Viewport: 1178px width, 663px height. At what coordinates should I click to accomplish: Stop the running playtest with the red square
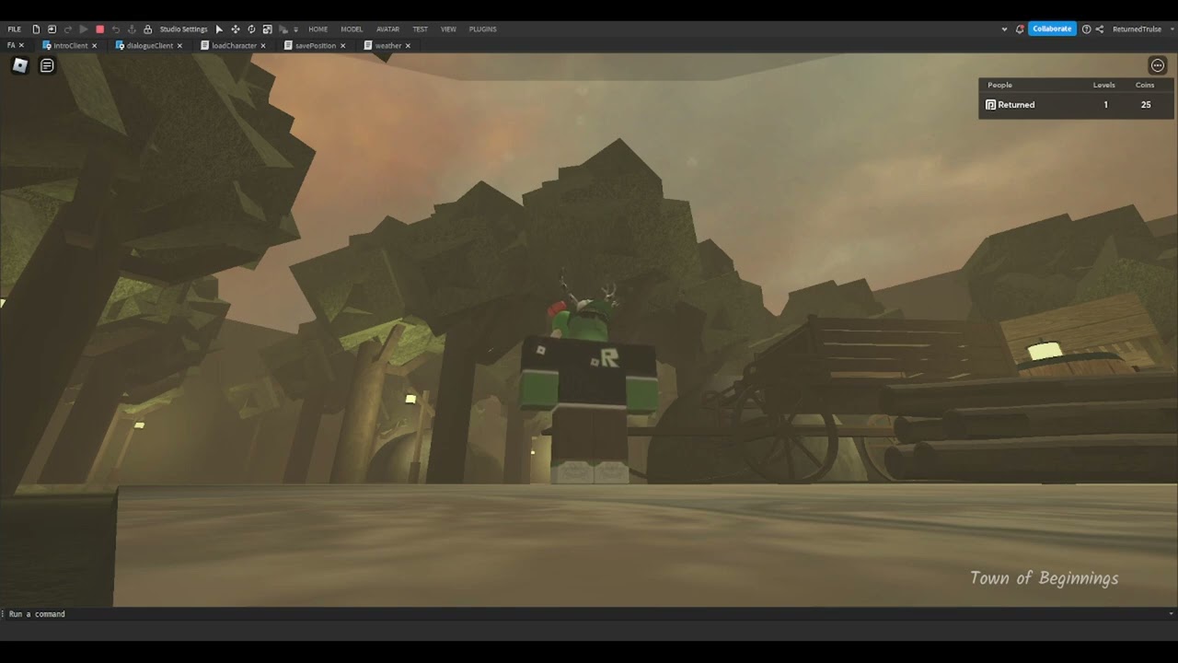pos(100,29)
